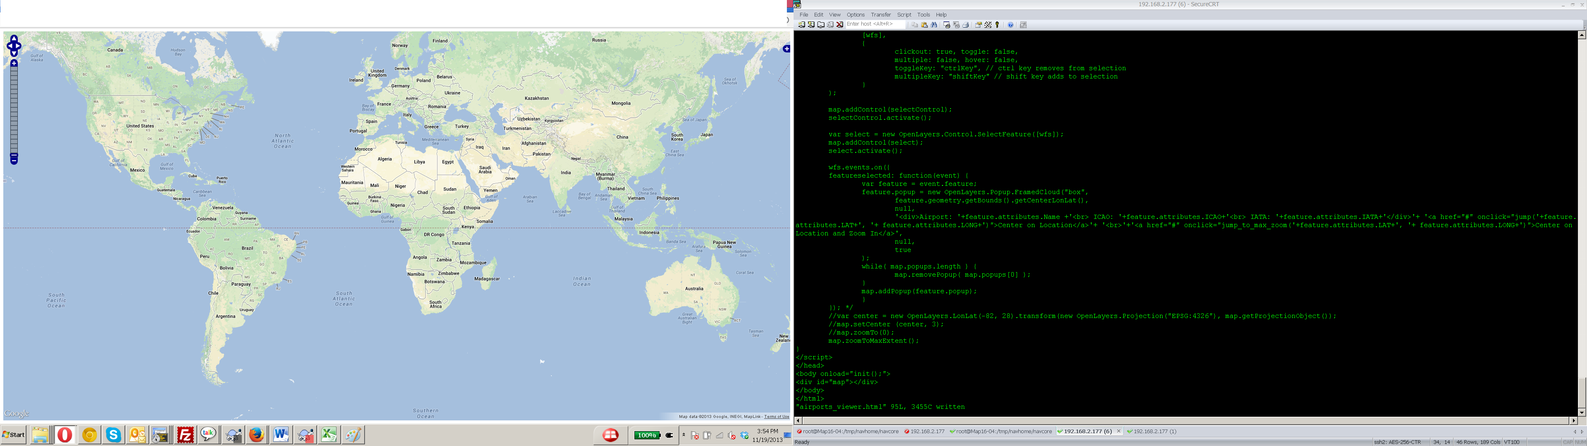Click the public key assistant icon
The width and height of the screenshot is (1587, 446).
(997, 25)
